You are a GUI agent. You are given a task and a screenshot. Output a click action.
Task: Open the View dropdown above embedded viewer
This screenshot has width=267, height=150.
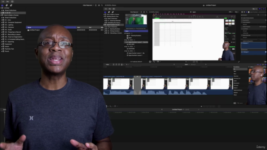pyautogui.click(x=237, y=12)
